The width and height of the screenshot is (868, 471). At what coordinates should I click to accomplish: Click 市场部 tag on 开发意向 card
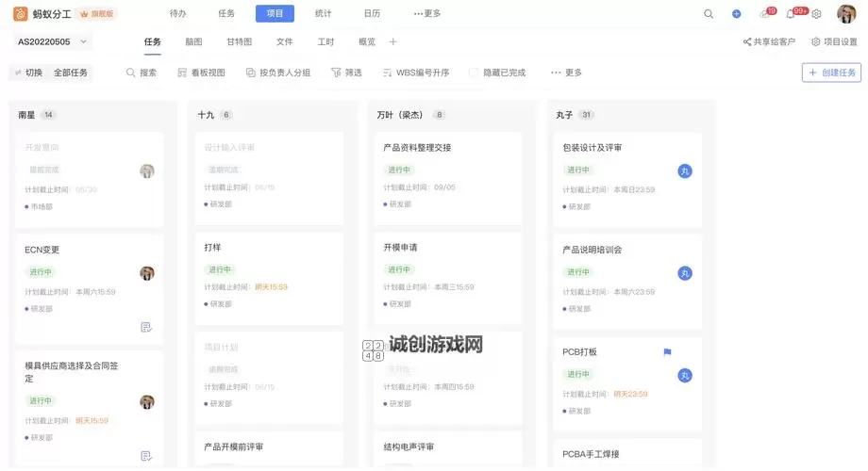click(39, 206)
